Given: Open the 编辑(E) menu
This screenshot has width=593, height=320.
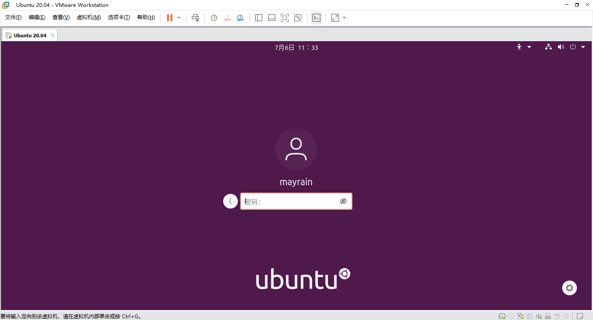Looking at the screenshot, I should pyautogui.click(x=37, y=17).
